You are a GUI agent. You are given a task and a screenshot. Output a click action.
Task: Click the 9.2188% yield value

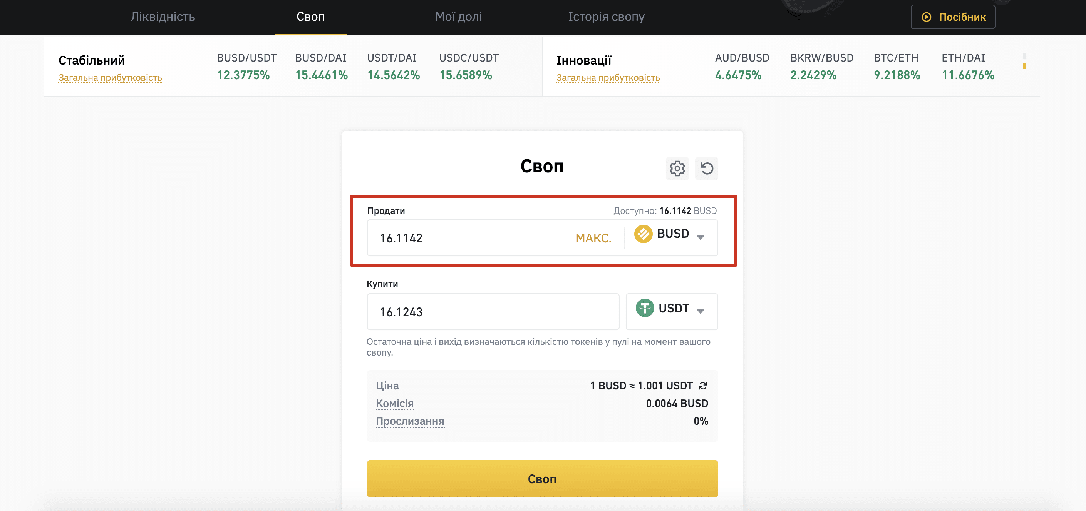point(897,75)
